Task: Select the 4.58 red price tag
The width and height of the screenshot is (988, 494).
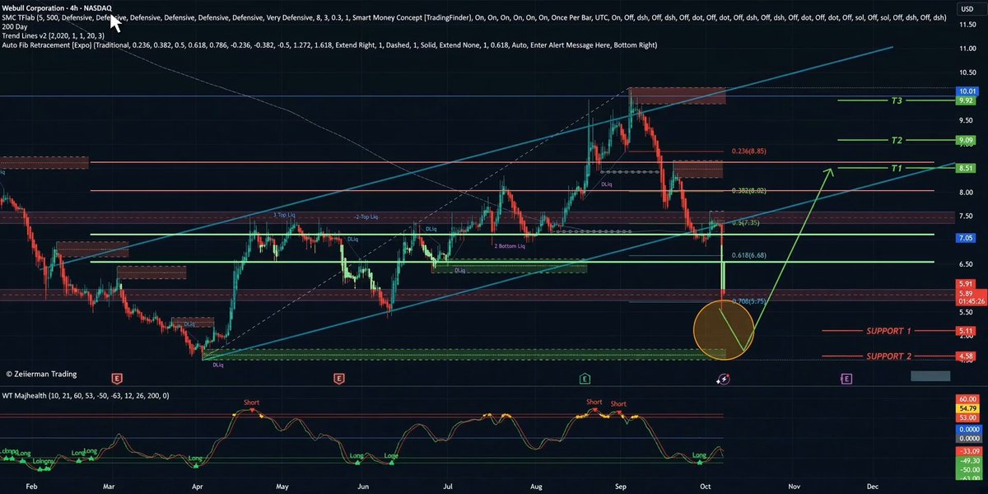Action: pos(967,357)
